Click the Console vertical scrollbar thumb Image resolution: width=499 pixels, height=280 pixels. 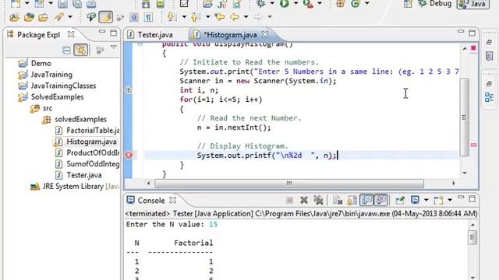[x=472, y=237]
